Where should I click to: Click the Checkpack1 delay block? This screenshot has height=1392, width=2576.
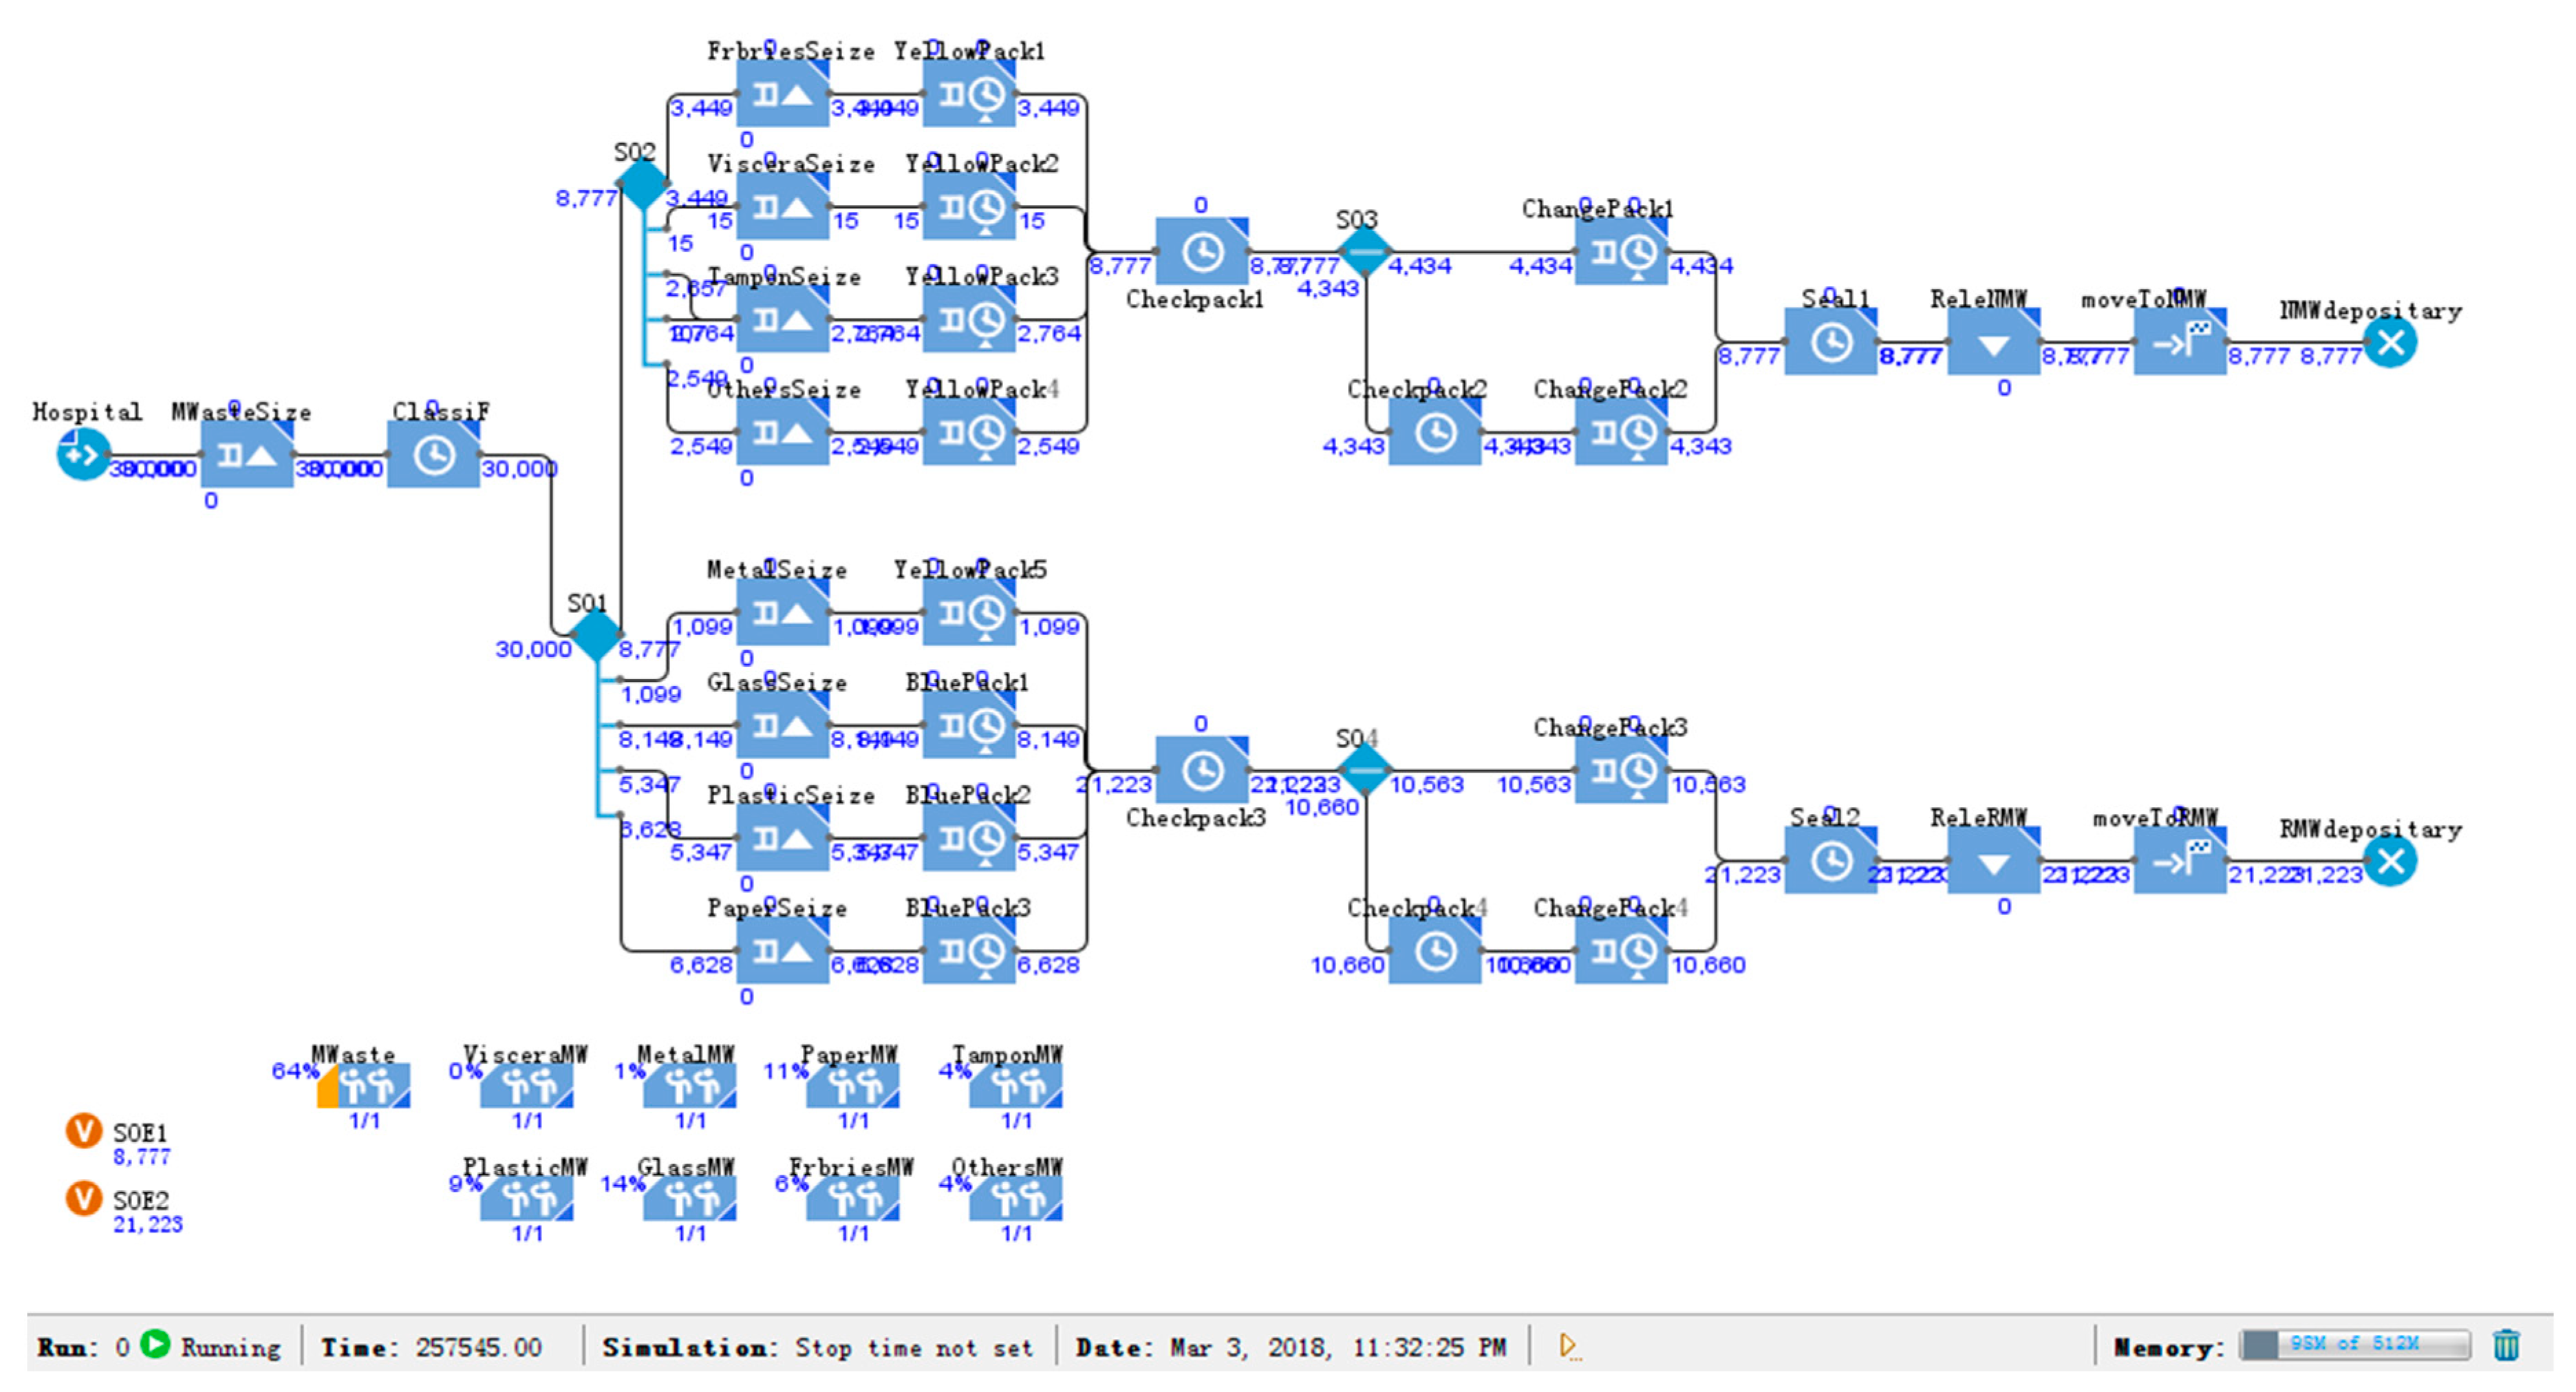point(1202,251)
